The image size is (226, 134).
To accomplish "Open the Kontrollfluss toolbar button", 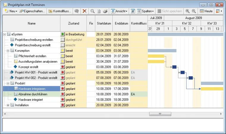I will (60, 11).
